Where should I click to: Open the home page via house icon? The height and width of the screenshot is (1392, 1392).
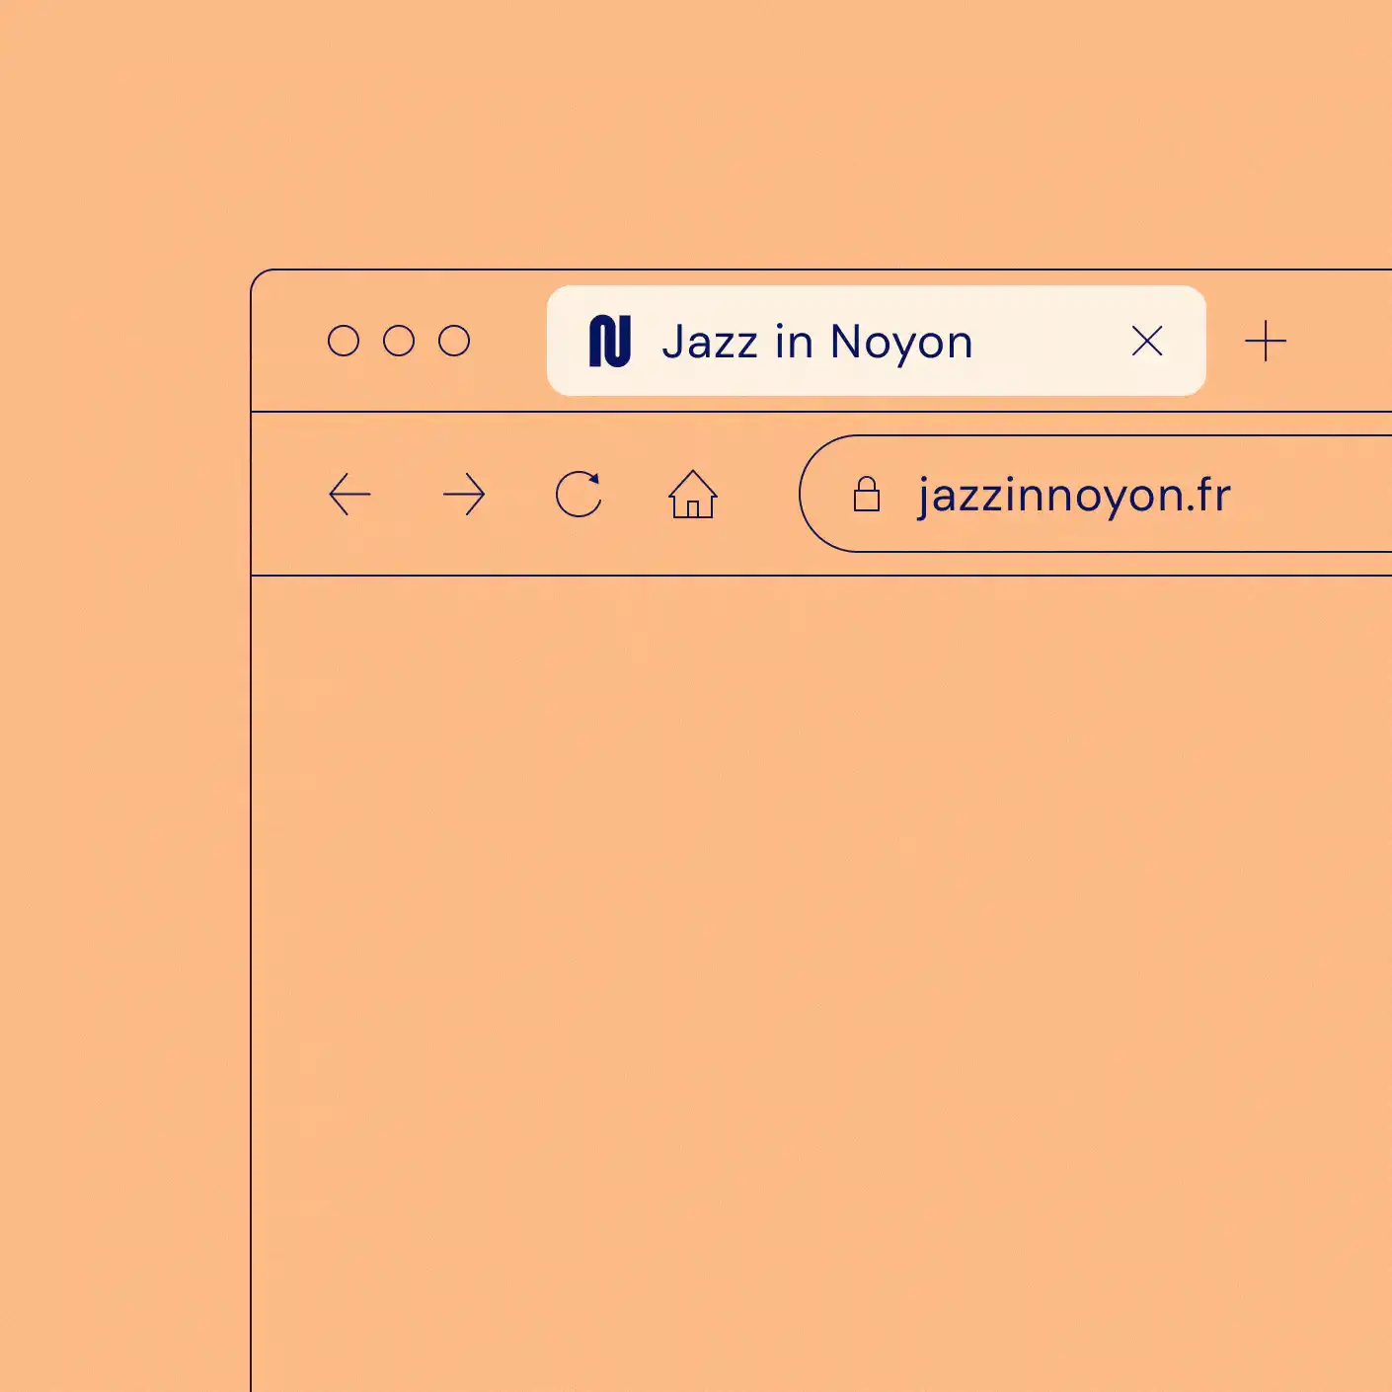pos(693,494)
